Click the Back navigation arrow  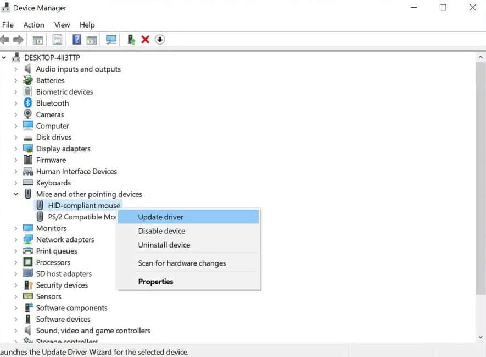[5, 39]
